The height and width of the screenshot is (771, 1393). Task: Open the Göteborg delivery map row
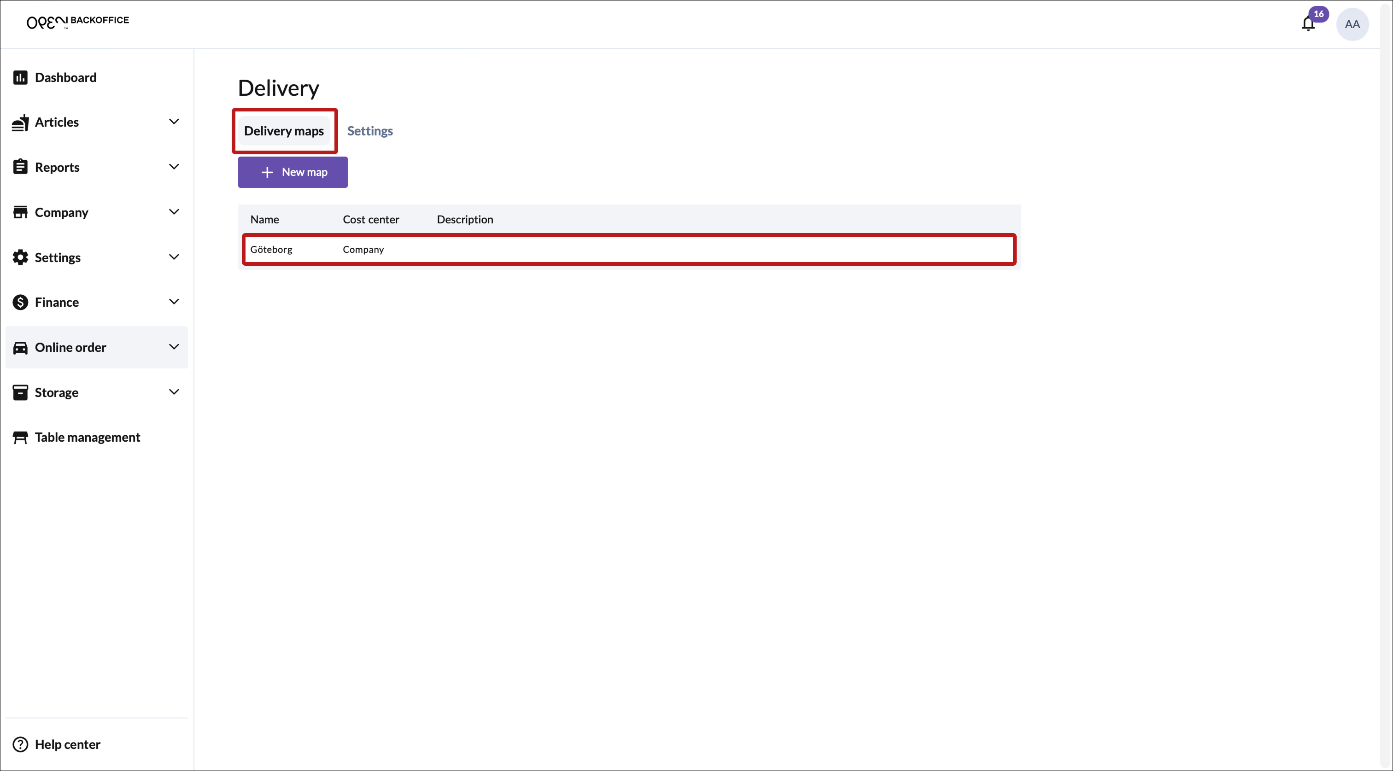click(628, 249)
